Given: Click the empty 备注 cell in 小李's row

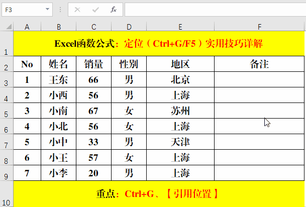Looking at the screenshot, I should pos(259,173).
